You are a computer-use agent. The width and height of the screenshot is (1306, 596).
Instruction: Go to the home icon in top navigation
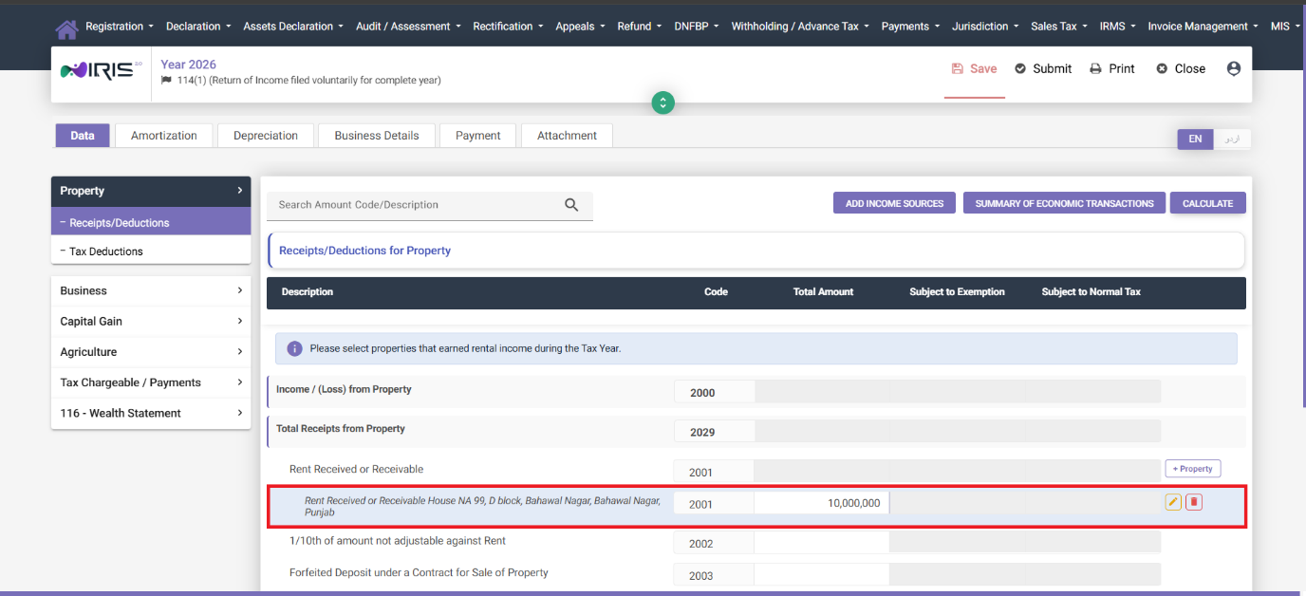(66, 28)
